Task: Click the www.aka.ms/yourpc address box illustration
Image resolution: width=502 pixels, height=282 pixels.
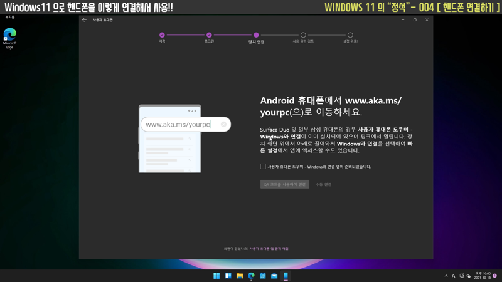Action: click(x=186, y=124)
